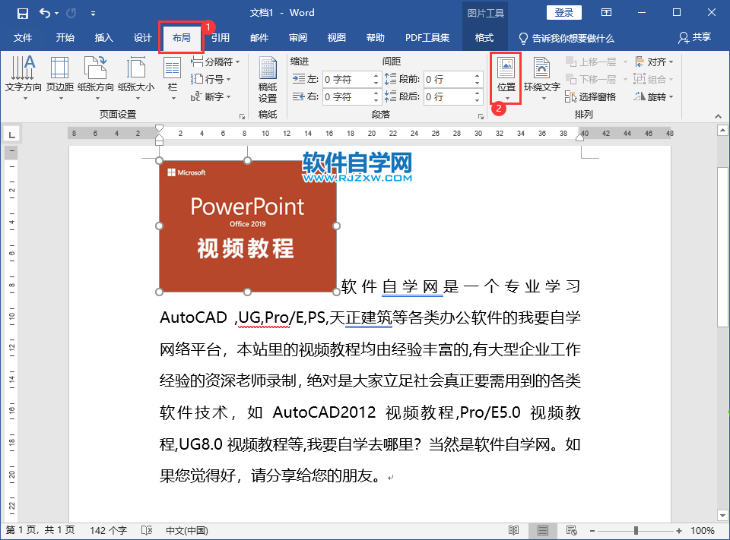Click the 段后 spacing after field

point(449,96)
